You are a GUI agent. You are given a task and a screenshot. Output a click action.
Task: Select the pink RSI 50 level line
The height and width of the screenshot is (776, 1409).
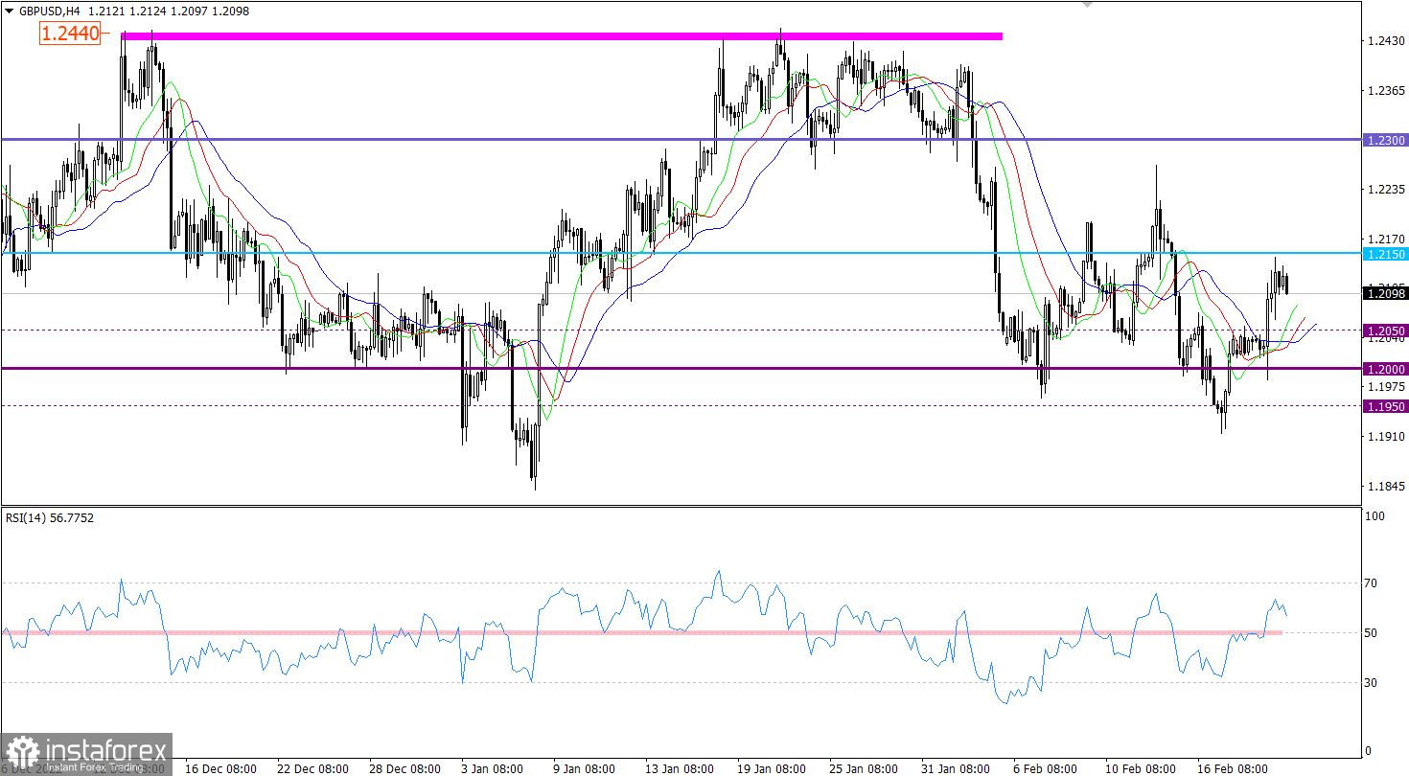642,632
